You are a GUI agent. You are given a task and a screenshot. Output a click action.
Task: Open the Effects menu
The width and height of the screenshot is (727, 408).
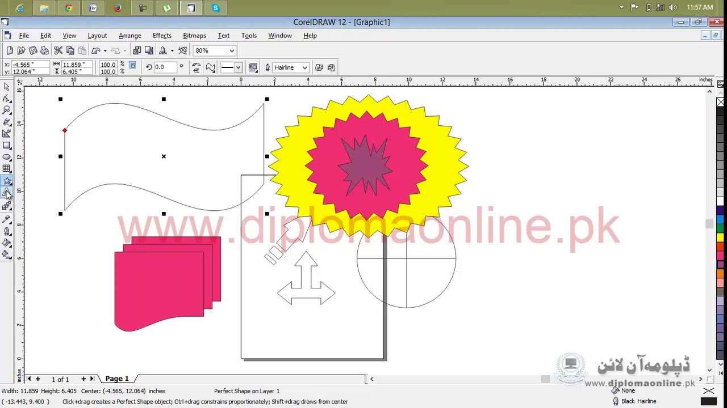(x=162, y=35)
